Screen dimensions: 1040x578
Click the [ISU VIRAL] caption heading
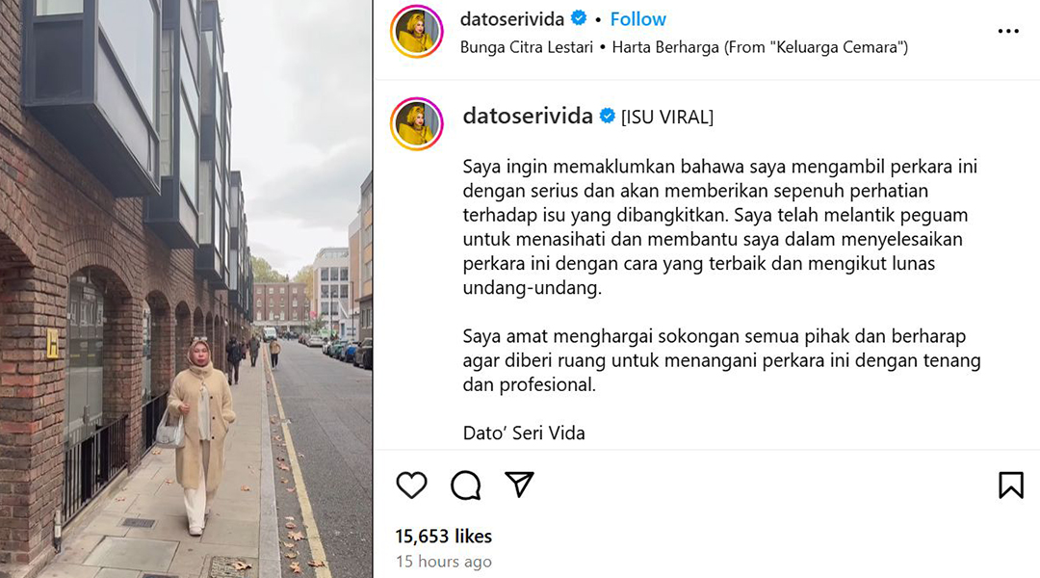coord(667,118)
